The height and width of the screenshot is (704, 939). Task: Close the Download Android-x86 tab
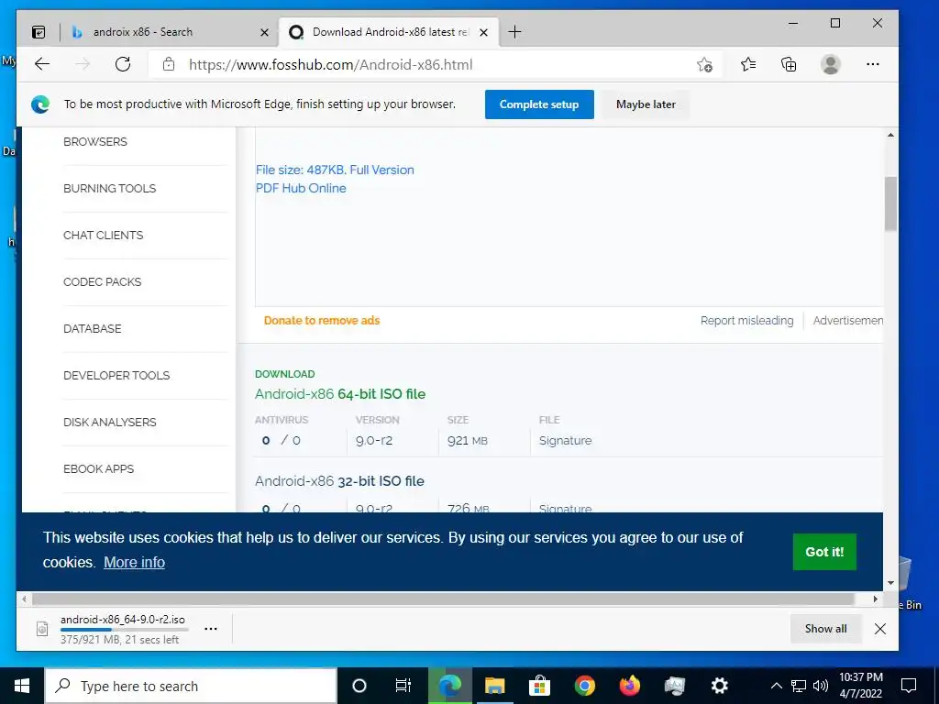point(484,32)
